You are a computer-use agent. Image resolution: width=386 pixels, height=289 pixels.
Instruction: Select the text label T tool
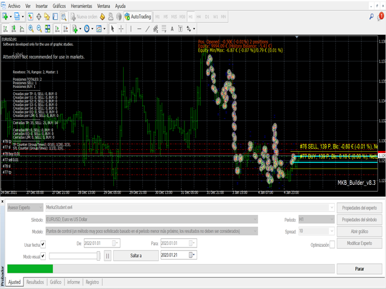pos(180,29)
